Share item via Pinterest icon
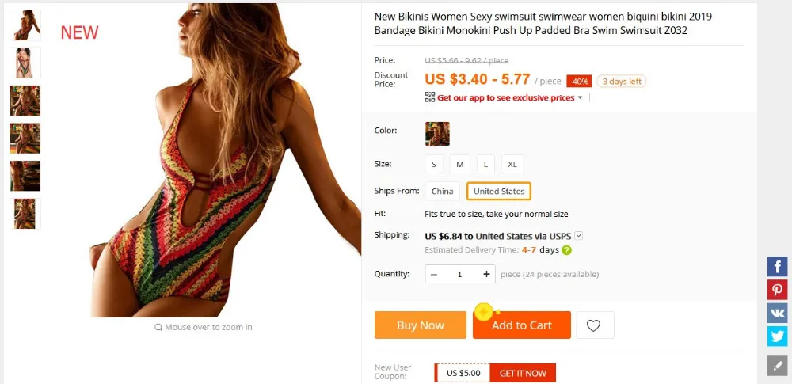Image resolution: width=792 pixels, height=384 pixels. 778,290
